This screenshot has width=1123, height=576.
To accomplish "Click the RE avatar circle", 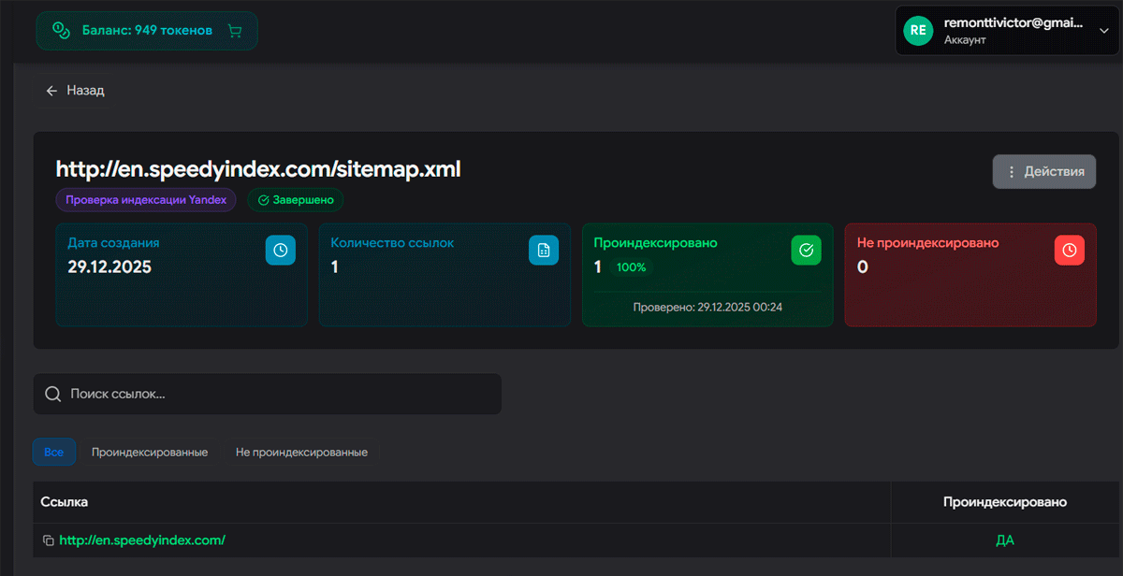I will (x=918, y=30).
